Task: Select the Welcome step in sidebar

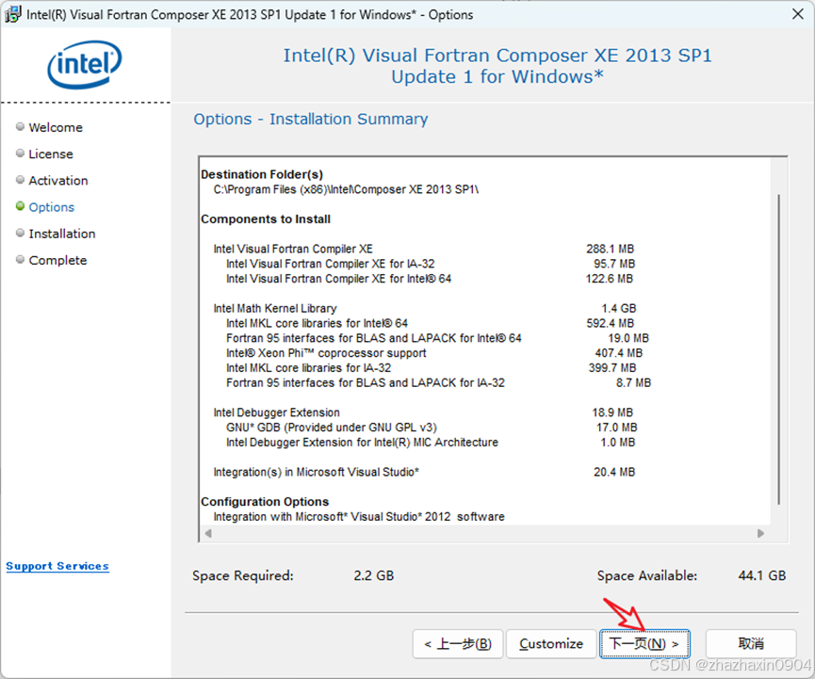Action: point(56,127)
